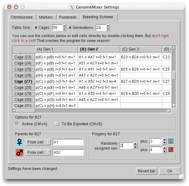Click the male parent icon

(x=20, y=153)
